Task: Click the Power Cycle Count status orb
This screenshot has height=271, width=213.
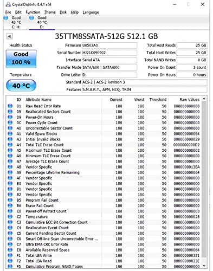Action: (10, 122)
